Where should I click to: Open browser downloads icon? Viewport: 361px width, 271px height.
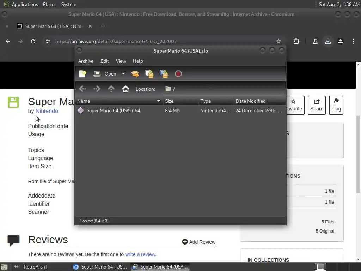(328, 41)
